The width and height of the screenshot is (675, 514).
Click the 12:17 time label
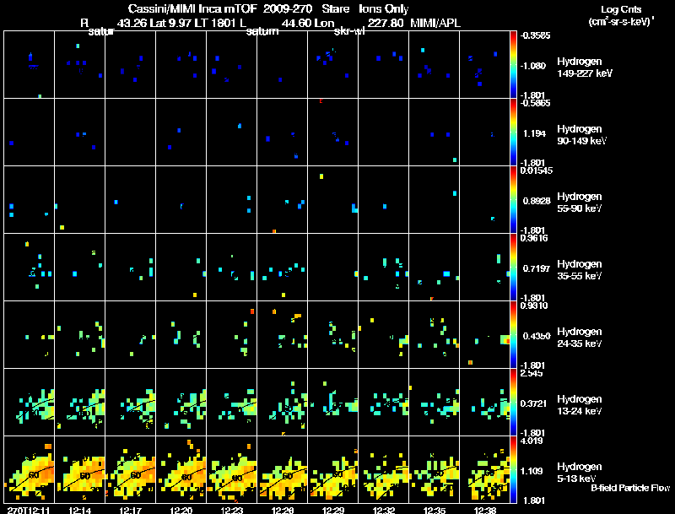(130, 510)
